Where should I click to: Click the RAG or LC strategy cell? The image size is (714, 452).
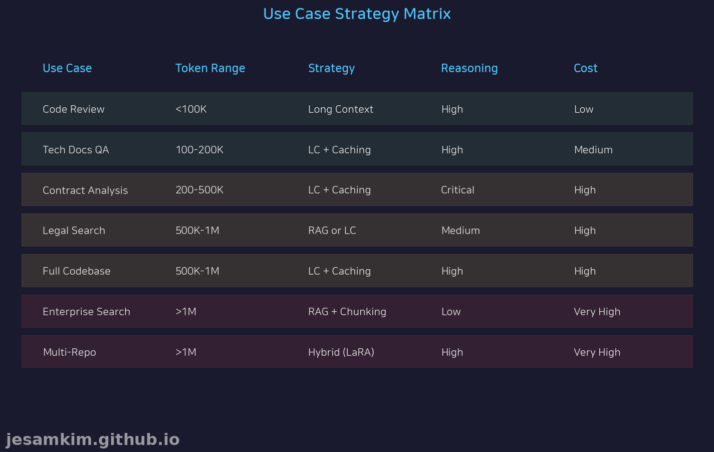[332, 231]
